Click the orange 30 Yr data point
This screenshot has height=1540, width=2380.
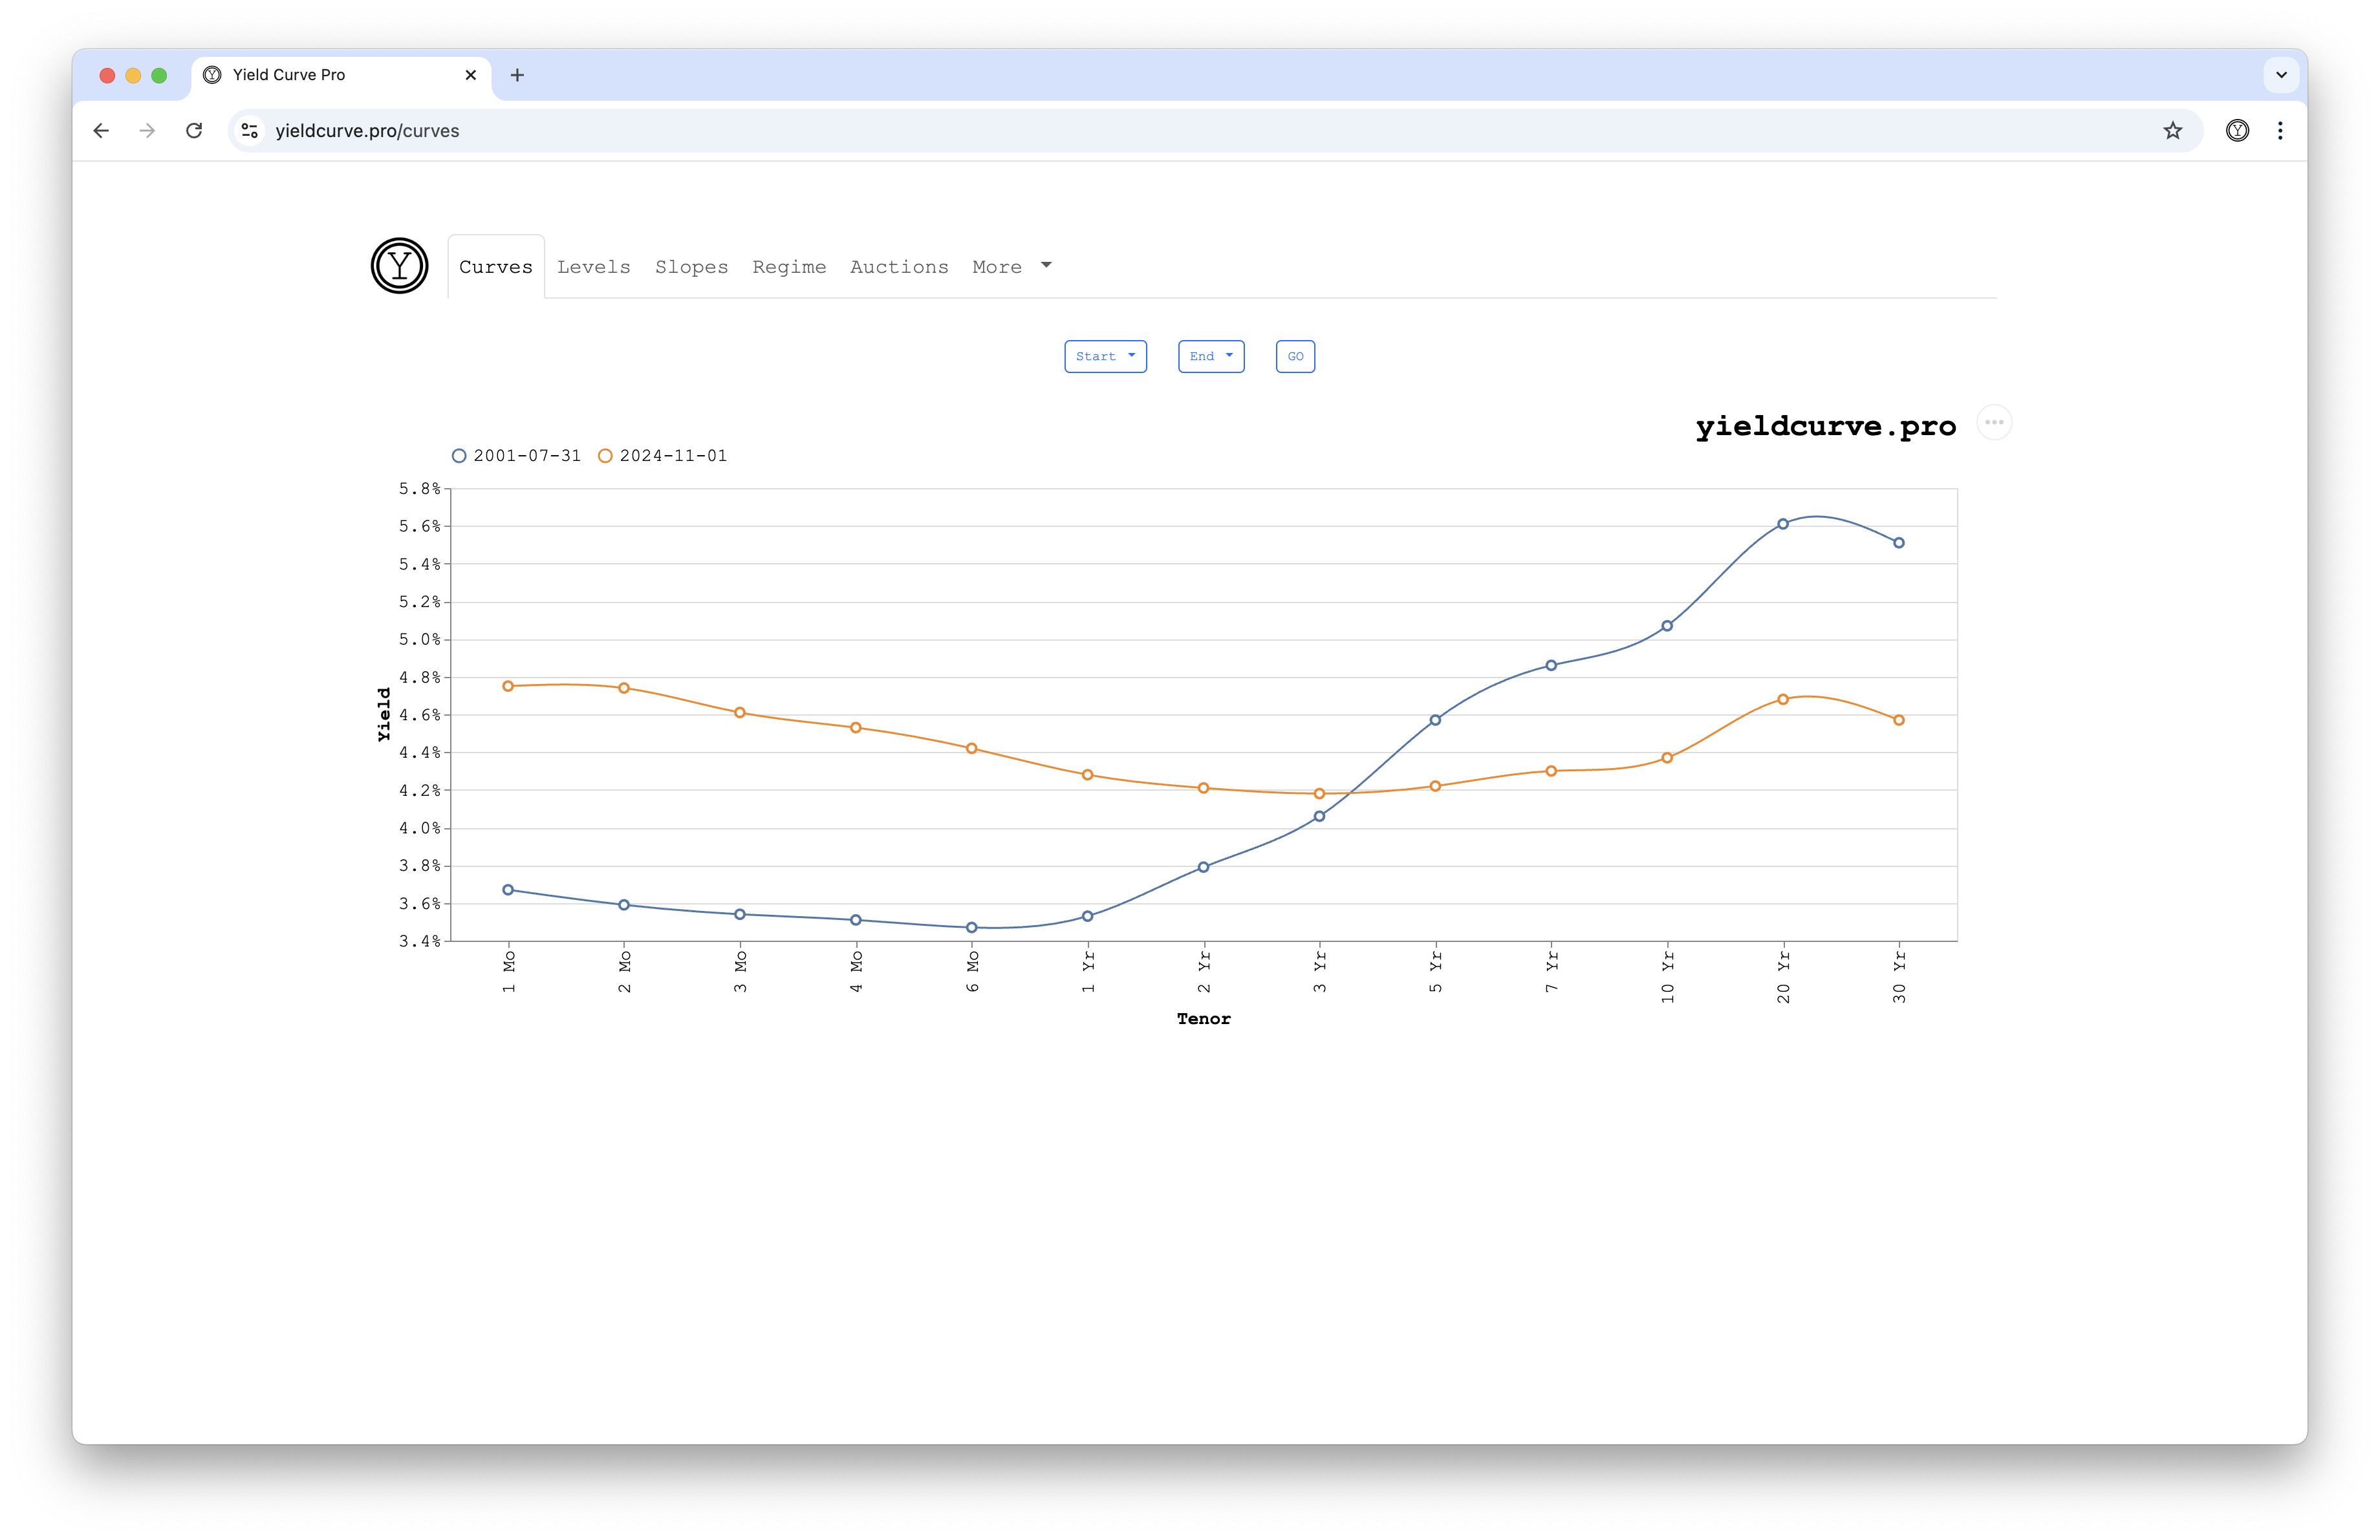point(1899,720)
